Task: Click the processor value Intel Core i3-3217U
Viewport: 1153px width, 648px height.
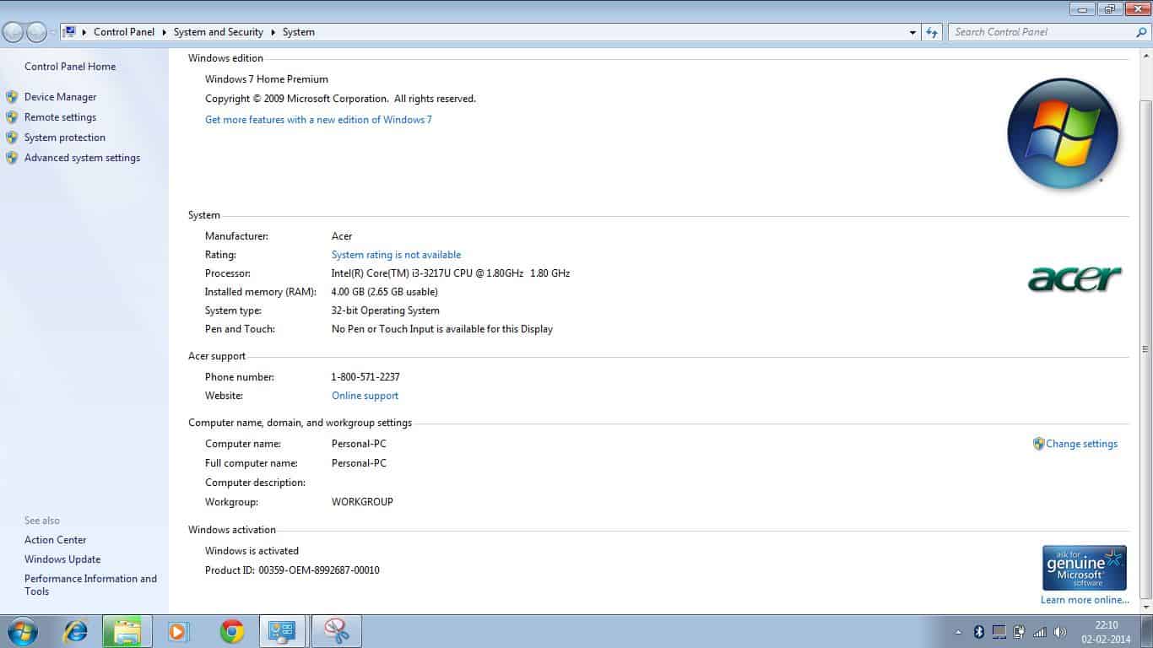Action: (x=451, y=273)
